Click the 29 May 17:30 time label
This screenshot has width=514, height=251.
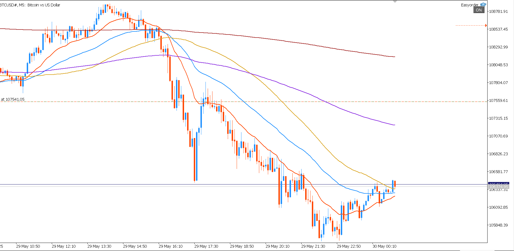(206, 246)
